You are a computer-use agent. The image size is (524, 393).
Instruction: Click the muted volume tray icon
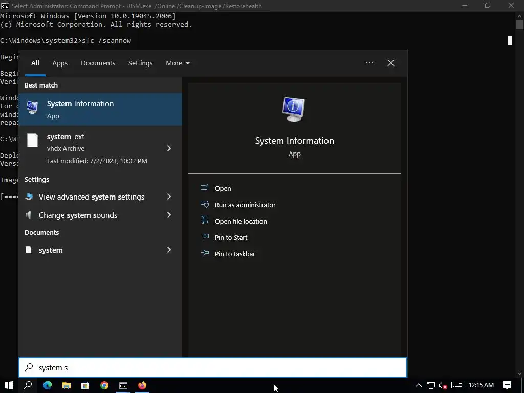[443, 385]
